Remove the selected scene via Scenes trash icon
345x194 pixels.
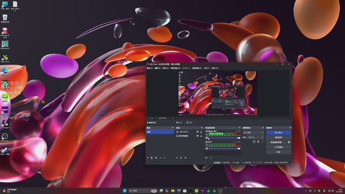[152, 158]
